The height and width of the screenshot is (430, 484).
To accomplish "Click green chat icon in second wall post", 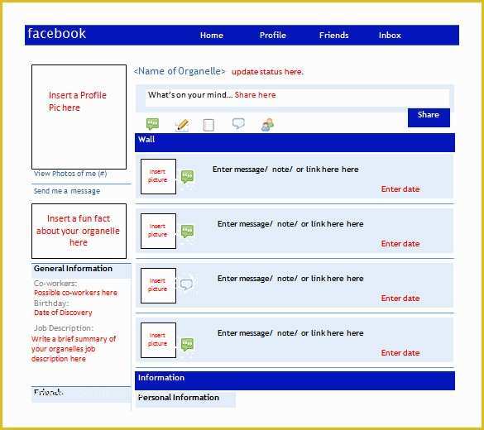I will pos(187,232).
